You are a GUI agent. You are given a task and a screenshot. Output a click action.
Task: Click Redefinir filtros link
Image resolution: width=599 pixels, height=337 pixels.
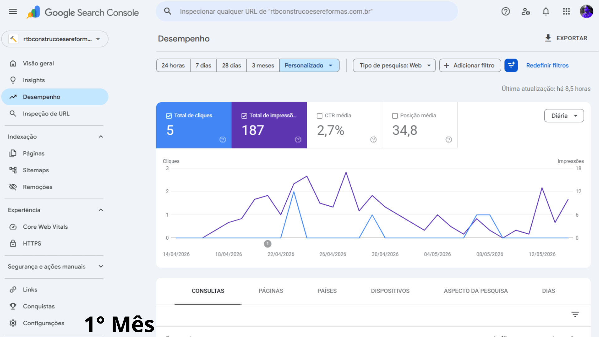pyautogui.click(x=547, y=66)
